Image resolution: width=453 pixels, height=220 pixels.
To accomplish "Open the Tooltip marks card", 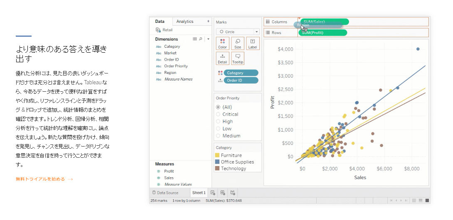I will coord(238,58).
